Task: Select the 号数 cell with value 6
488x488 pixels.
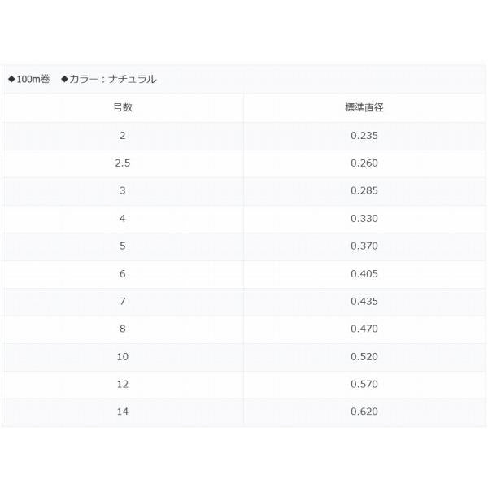Action: [123, 273]
